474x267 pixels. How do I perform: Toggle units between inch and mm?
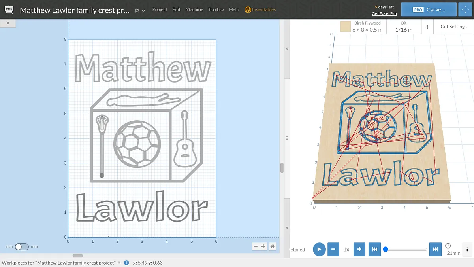(x=22, y=246)
